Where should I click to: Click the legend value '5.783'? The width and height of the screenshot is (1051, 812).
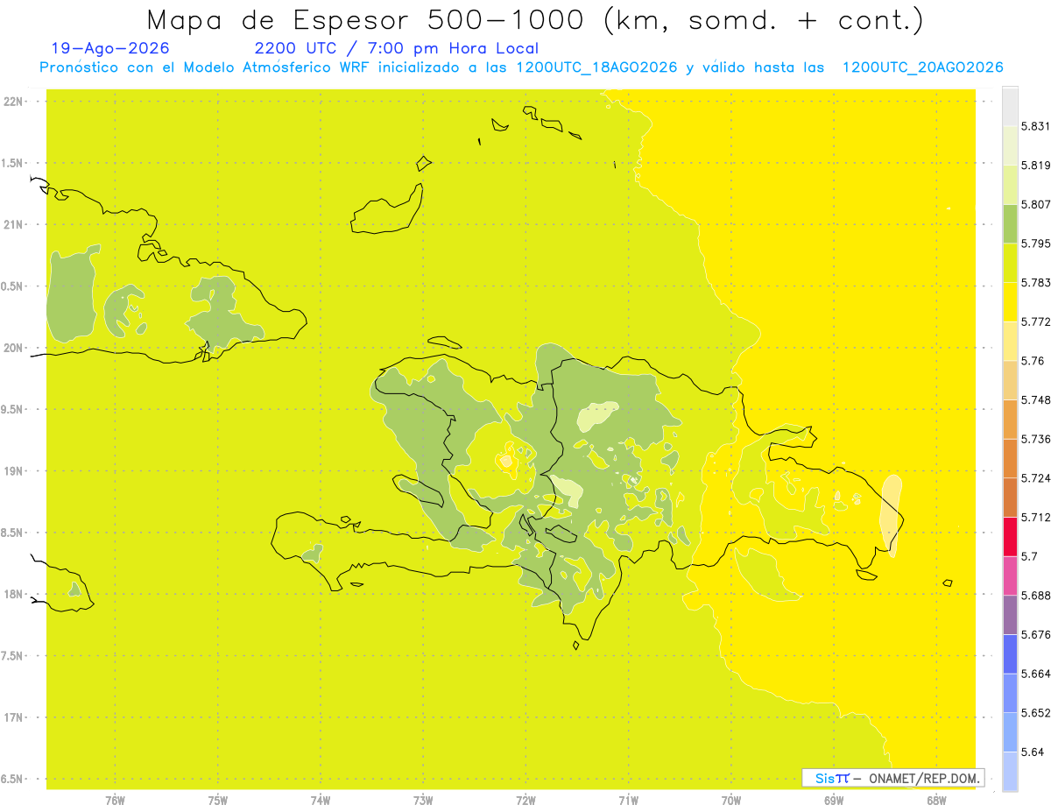1036,283
